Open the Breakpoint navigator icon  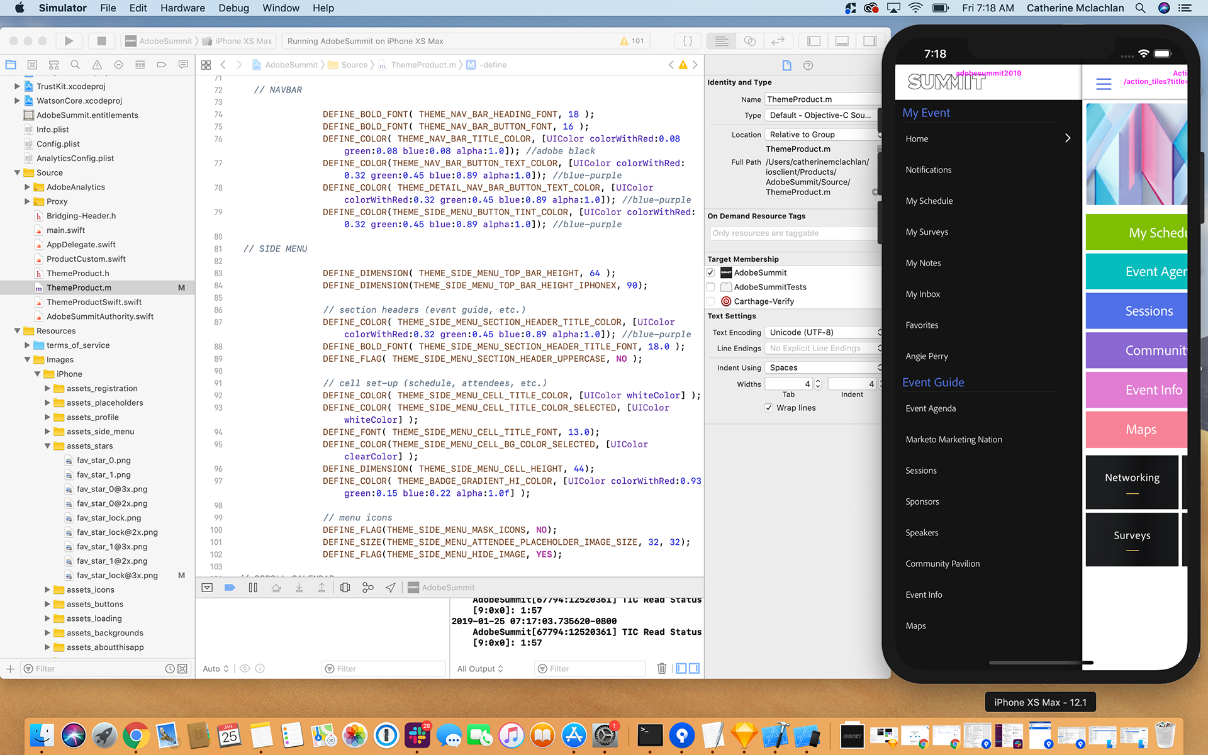click(161, 65)
